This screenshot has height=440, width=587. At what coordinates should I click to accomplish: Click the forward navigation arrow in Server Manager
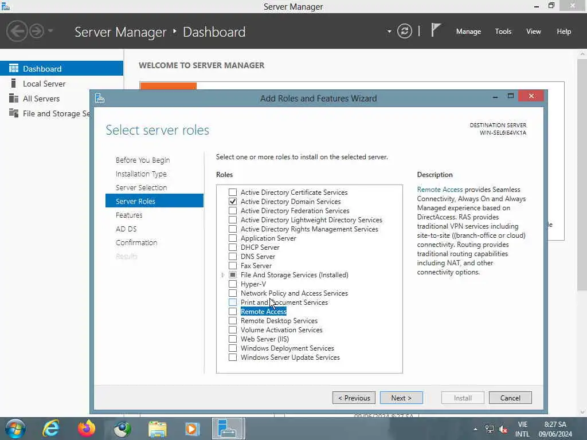[37, 31]
